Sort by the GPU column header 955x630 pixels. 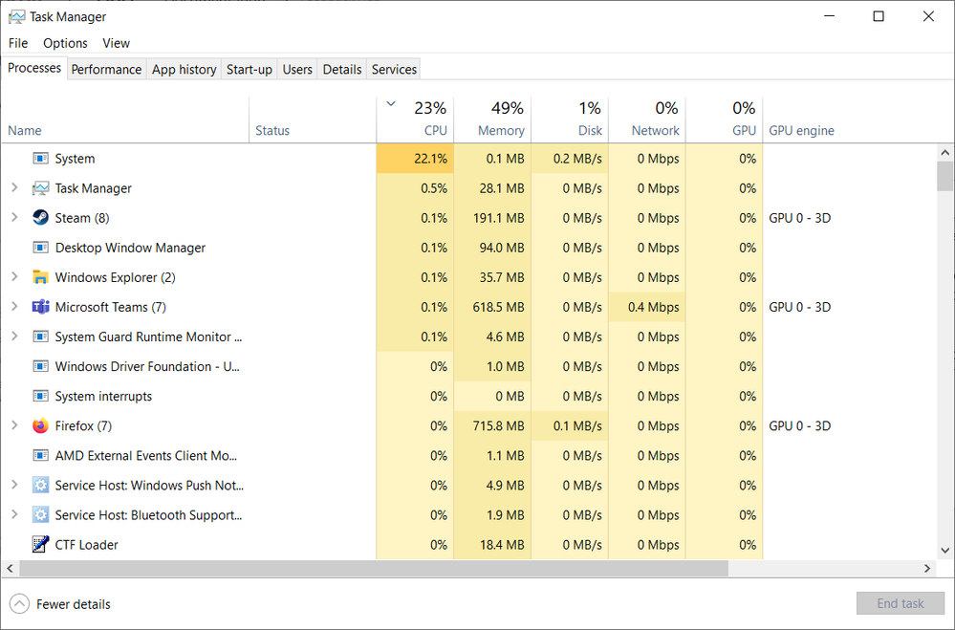725,120
